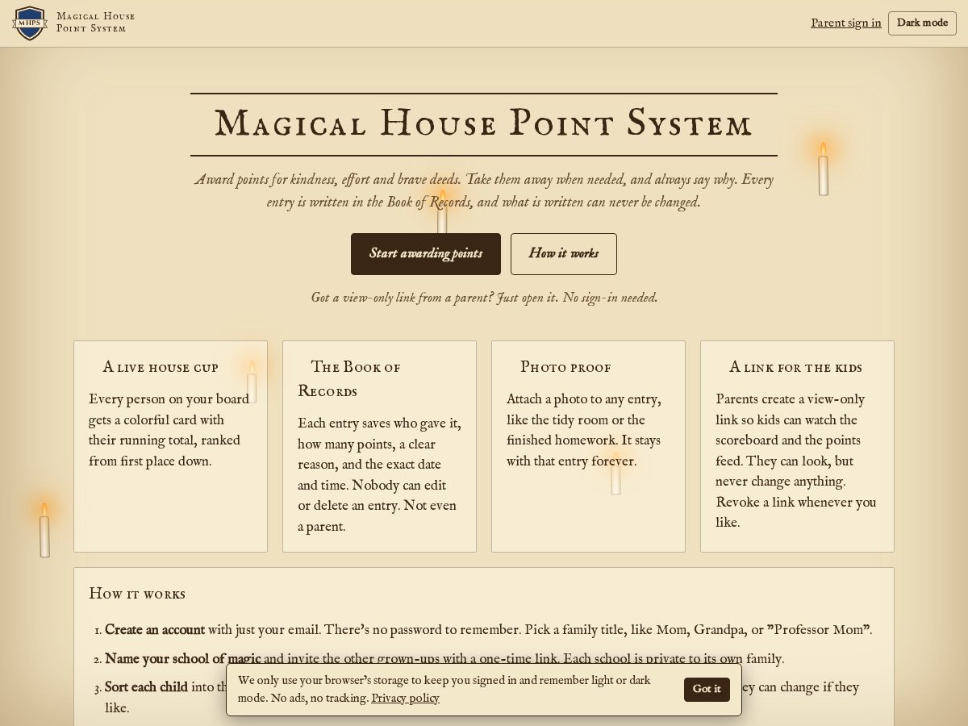Click the MHPS shield logo
This screenshot has width=968, height=726.
(30, 23)
